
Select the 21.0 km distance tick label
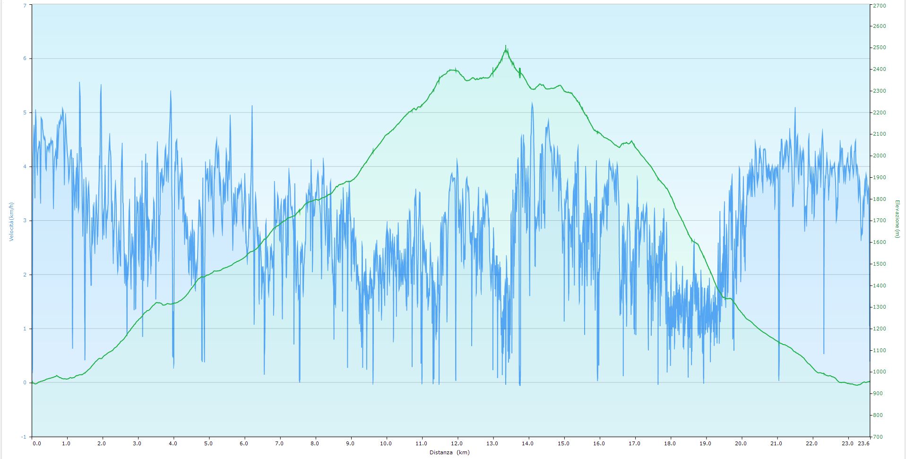point(776,443)
